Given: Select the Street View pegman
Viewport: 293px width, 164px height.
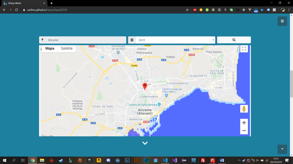Looking at the screenshot, I should tap(244, 109).
